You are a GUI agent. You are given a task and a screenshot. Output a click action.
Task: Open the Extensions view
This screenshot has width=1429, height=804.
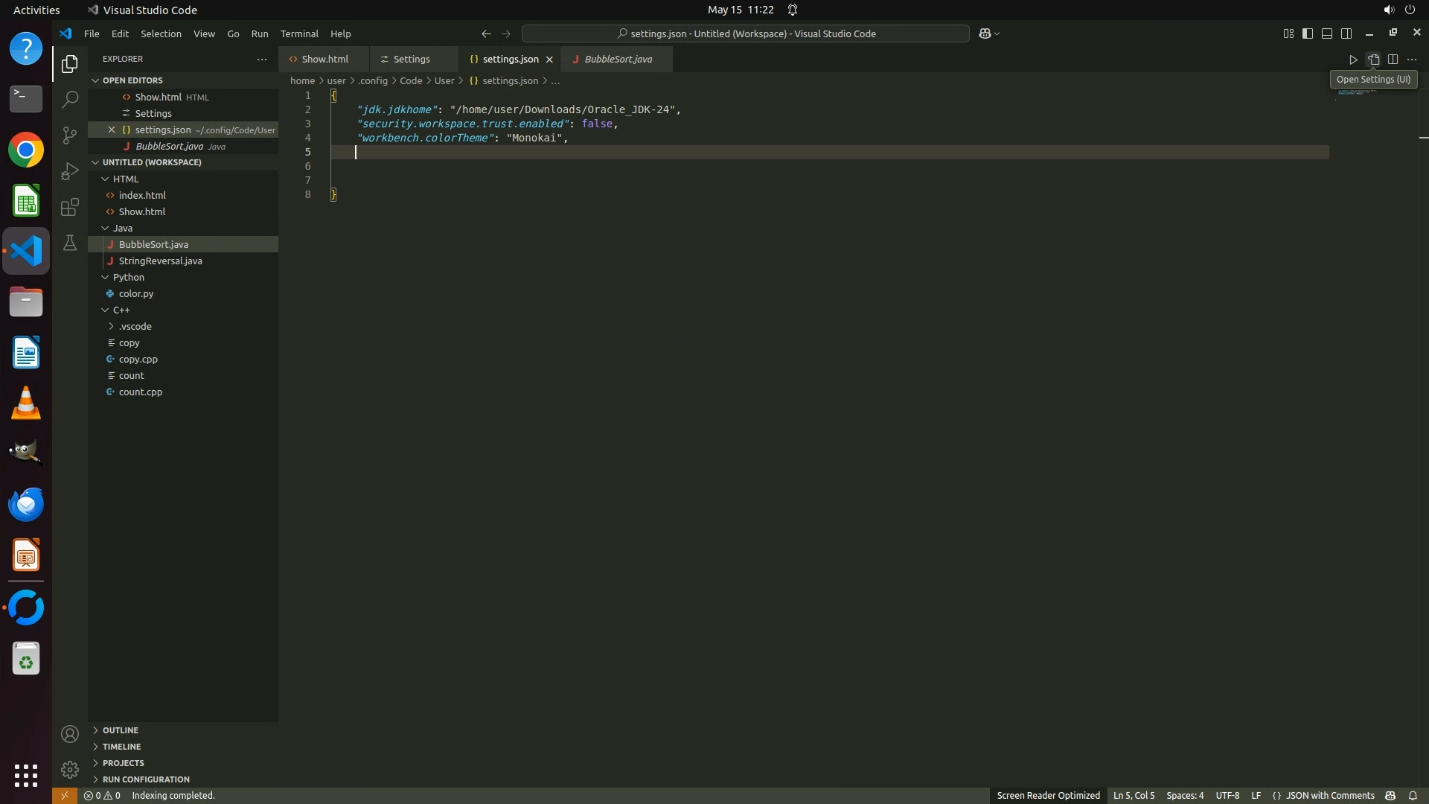point(69,207)
